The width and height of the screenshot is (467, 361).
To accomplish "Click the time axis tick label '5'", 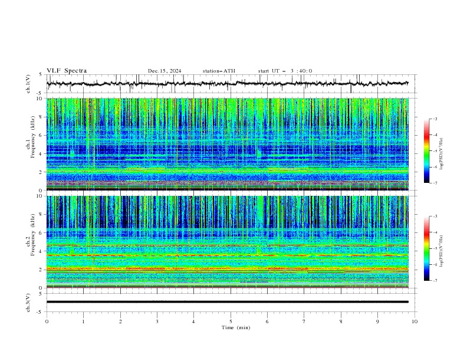I will (231, 321).
